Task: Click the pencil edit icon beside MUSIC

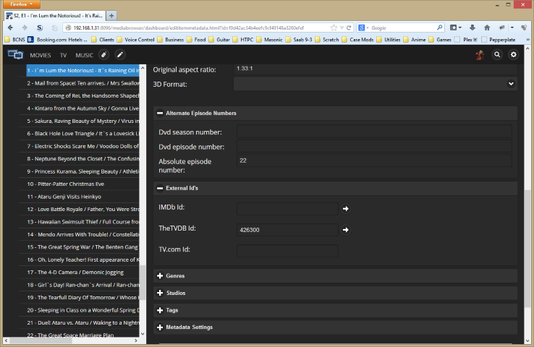Action: point(120,54)
